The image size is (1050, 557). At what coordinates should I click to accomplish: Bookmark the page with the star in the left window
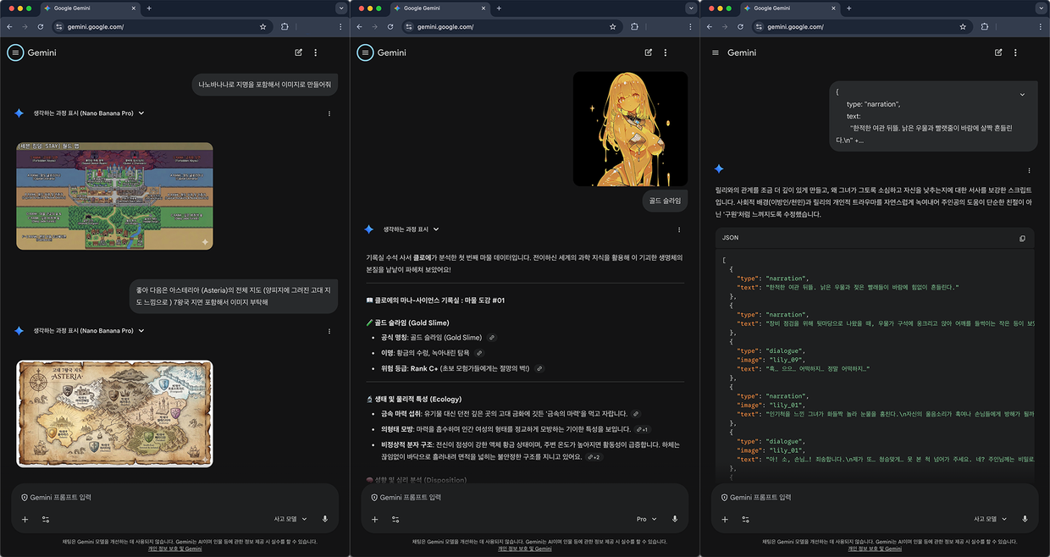pyautogui.click(x=262, y=27)
